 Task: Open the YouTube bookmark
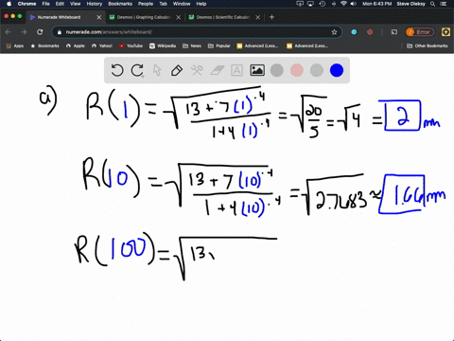point(131,45)
